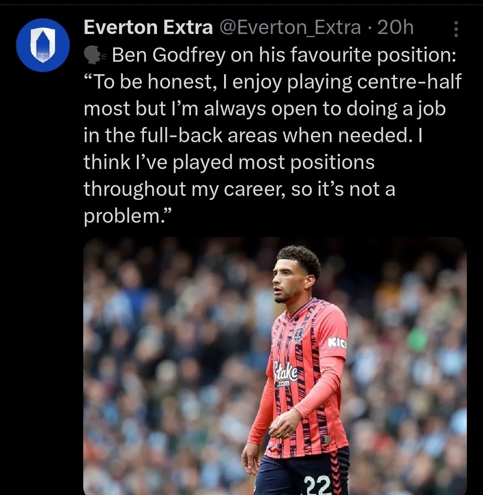Click the KICK sleeve sponsor badge
The height and width of the screenshot is (495, 483).
pyautogui.click(x=337, y=343)
